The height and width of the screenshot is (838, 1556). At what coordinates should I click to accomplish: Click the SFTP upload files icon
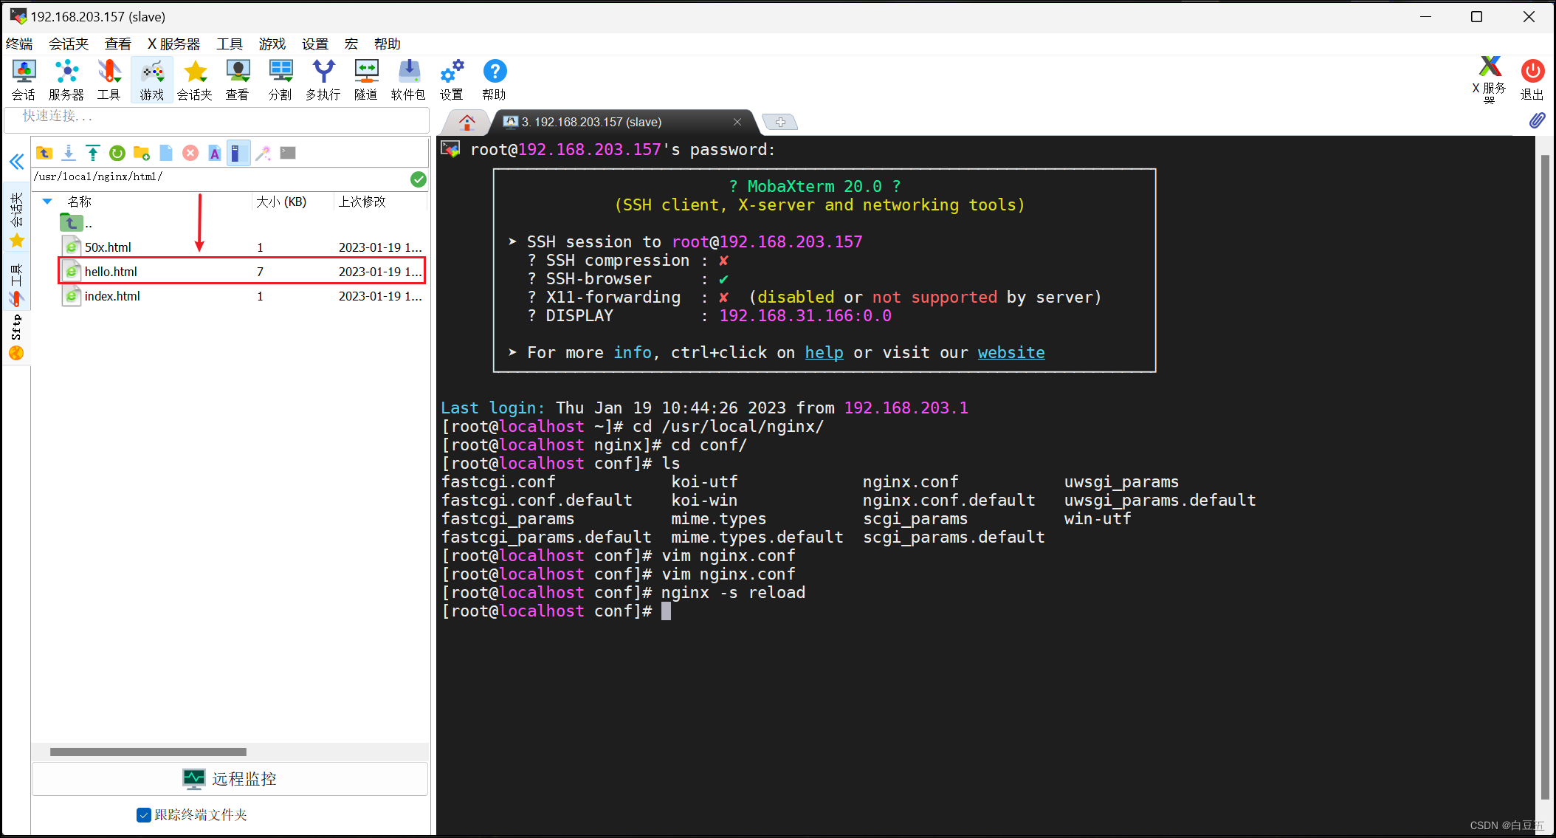[x=93, y=153]
